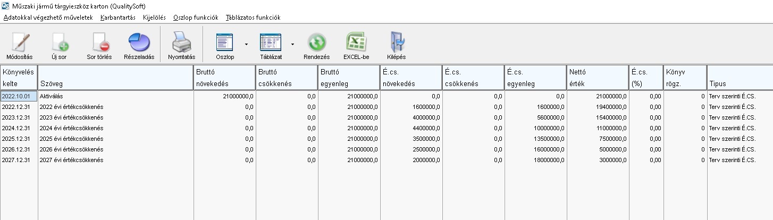Viewport: 773px width, 220px height.
Task: Add a row with Új sor
Action: point(59,43)
